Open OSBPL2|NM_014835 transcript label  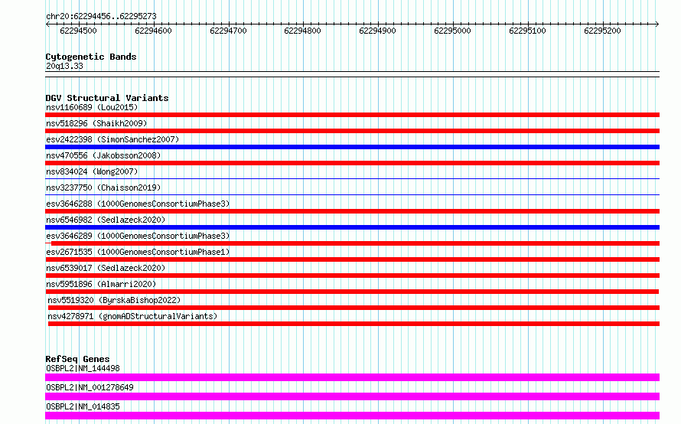83,406
